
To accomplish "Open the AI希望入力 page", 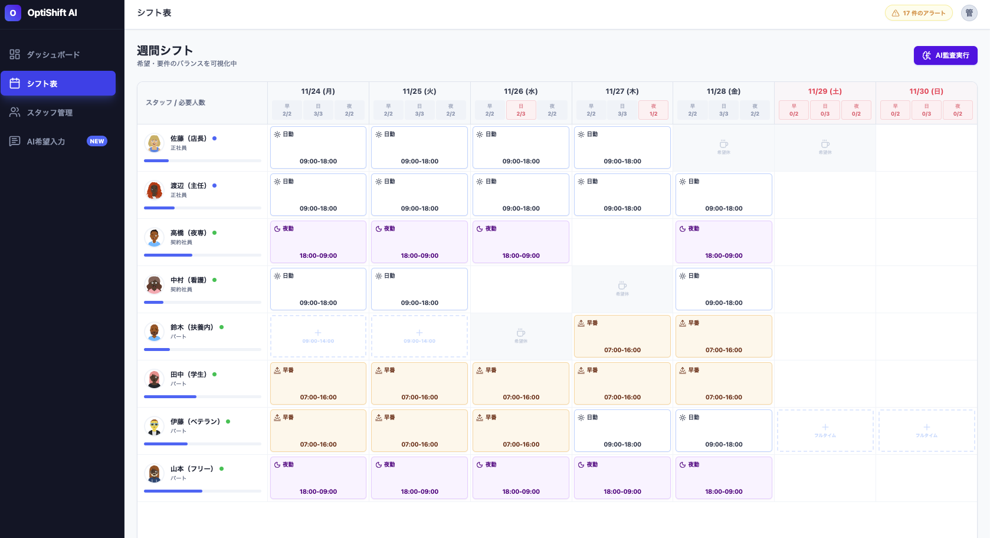I will pyautogui.click(x=47, y=142).
